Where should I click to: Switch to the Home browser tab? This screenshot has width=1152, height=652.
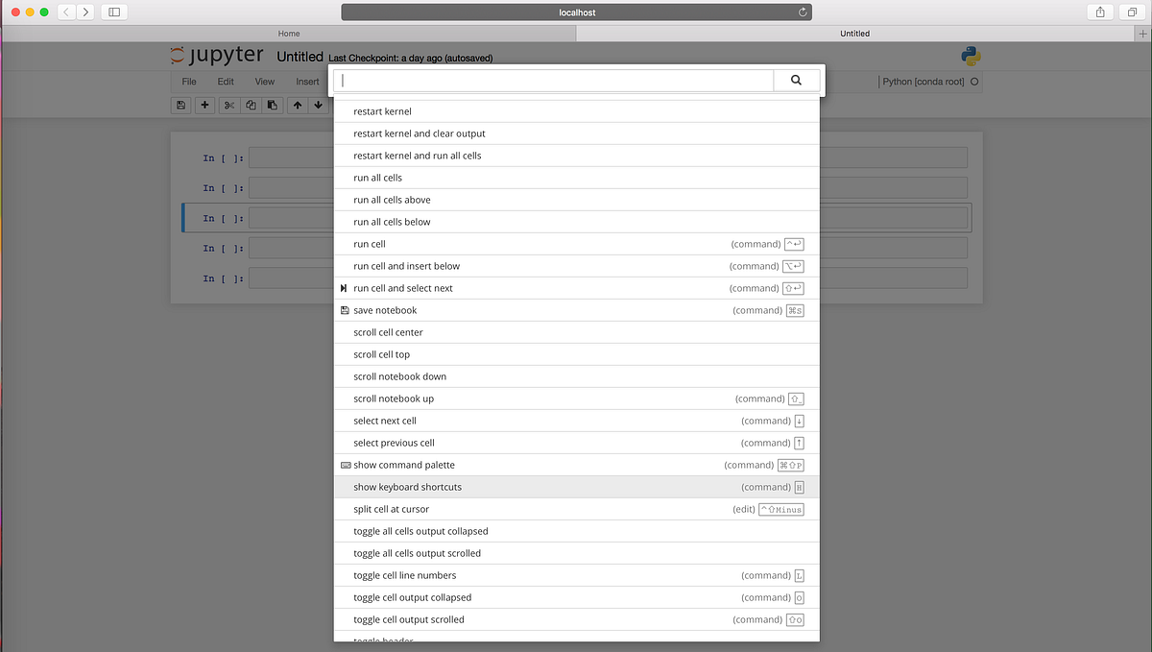288,33
